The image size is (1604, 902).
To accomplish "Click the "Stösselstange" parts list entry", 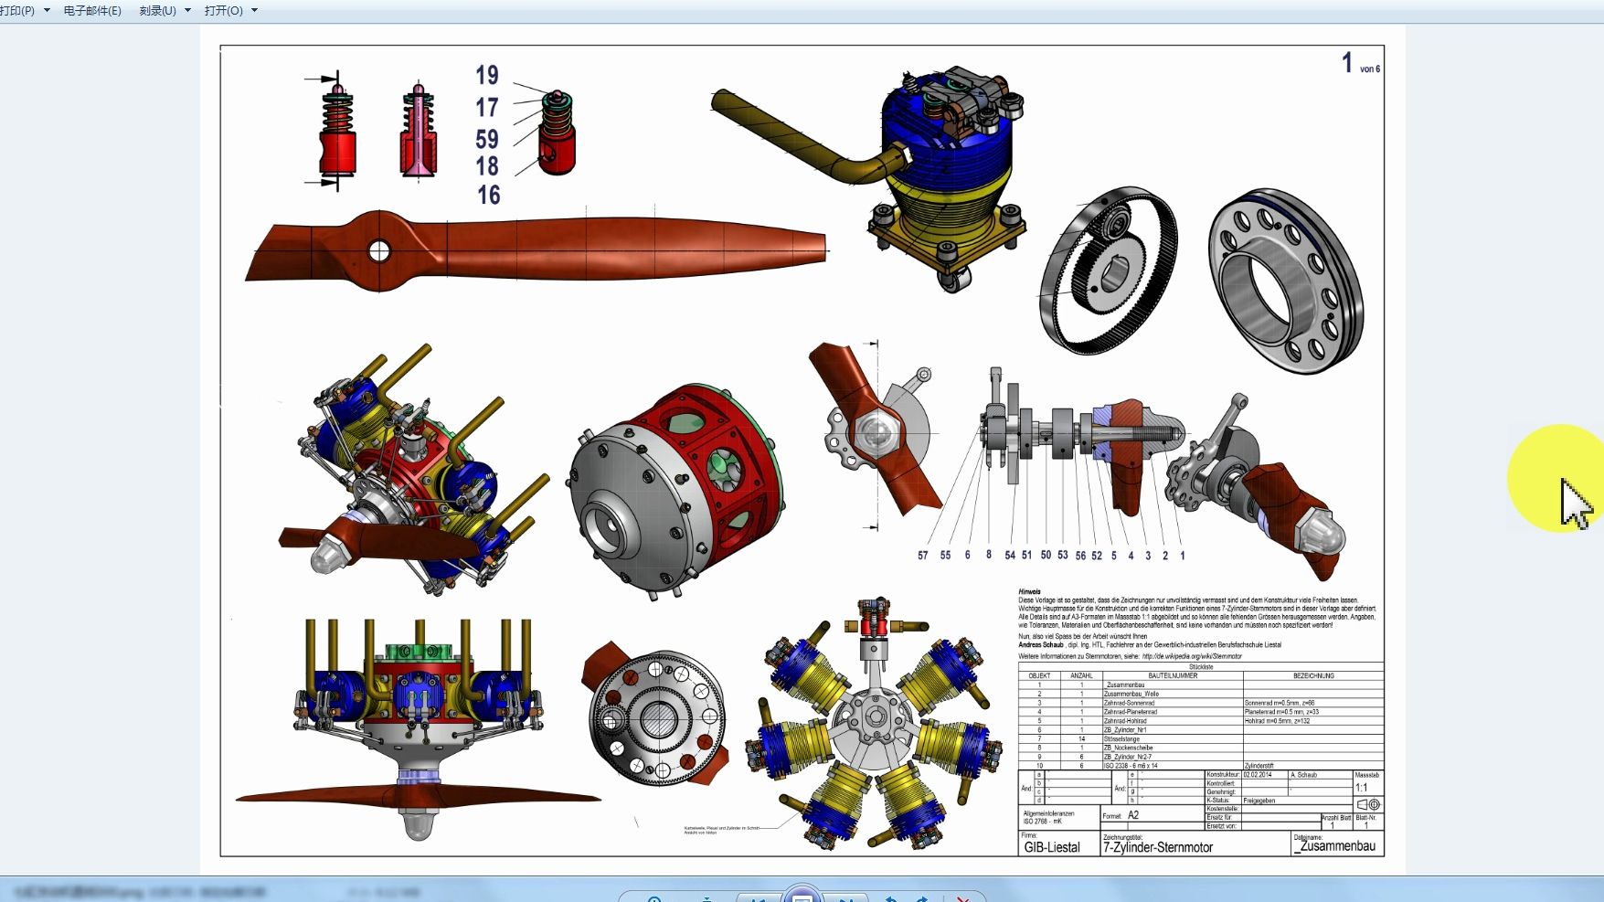I will coord(1121,739).
